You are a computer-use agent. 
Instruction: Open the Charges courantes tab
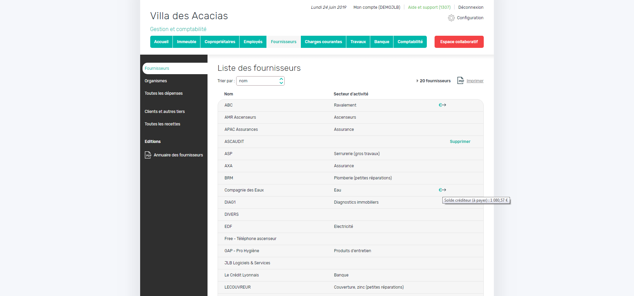pos(323,42)
